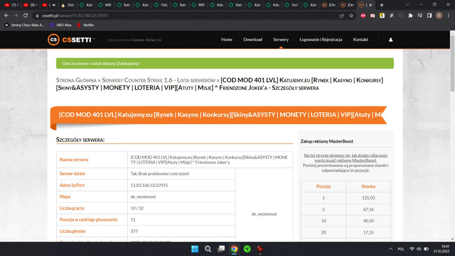Open the clock and date 19:47
This screenshot has width=455, height=256.
click(x=441, y=249)
